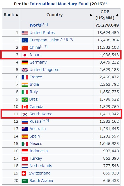This screenshot has width=124, height=186.
Task: Click the Switzerland flag icon
Action: click(x=24, y=173)
